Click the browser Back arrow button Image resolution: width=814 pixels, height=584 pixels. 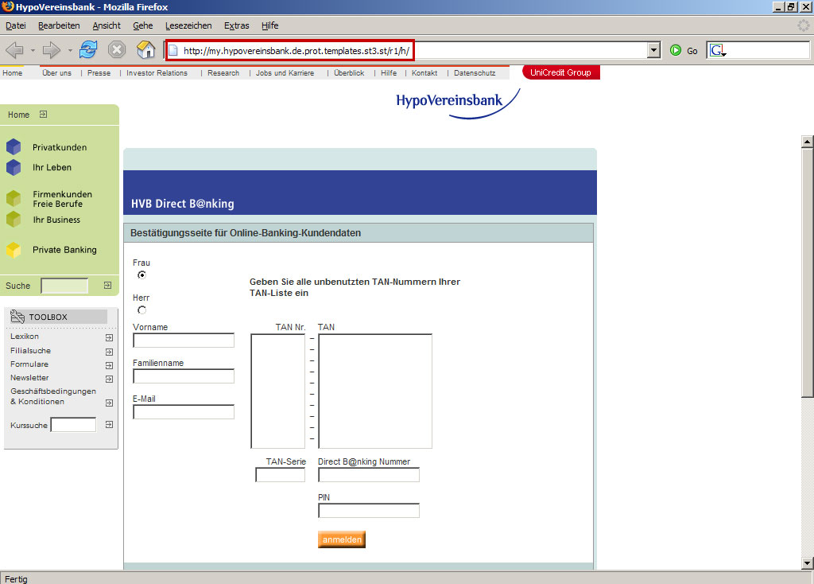coord(14,50)
